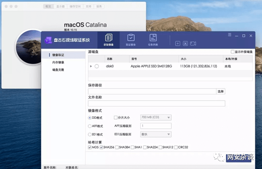This screenshot has height=169, width=262.
Task: Enable the SHA1 hash checkbox
Action: point(133,147)
